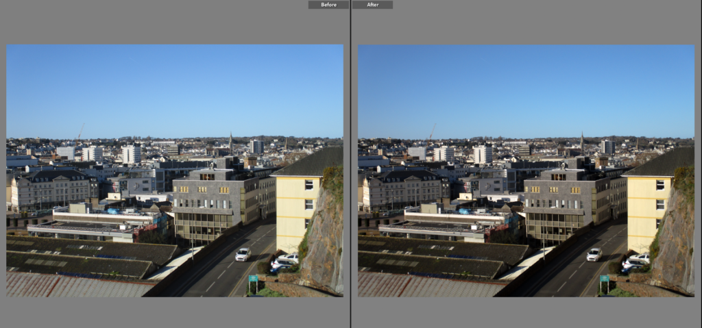Click the Before photo preview
Screen dimensions: 702x328
pyautogui.click(x=175, y=171)
